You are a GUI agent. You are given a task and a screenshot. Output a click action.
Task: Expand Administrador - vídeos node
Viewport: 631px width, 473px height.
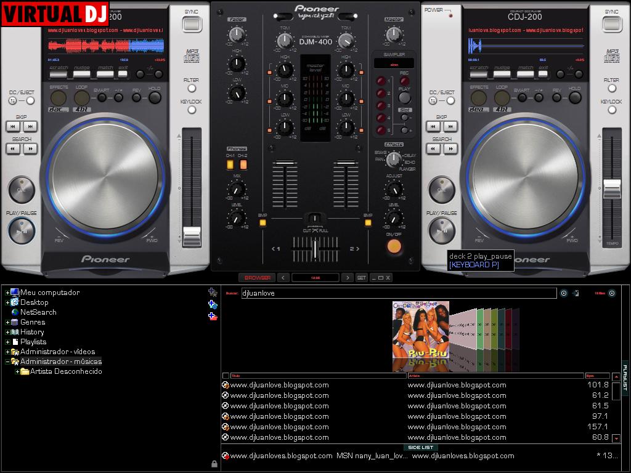(x=7, y=352)
